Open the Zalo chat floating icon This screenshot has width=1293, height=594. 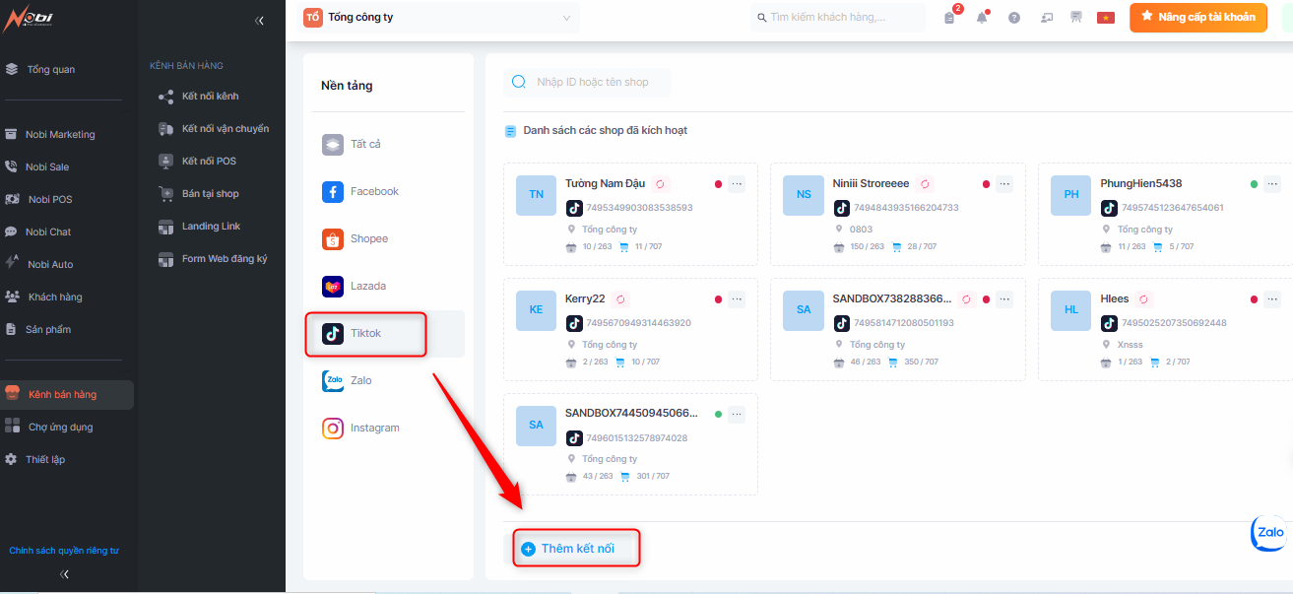1268,533
